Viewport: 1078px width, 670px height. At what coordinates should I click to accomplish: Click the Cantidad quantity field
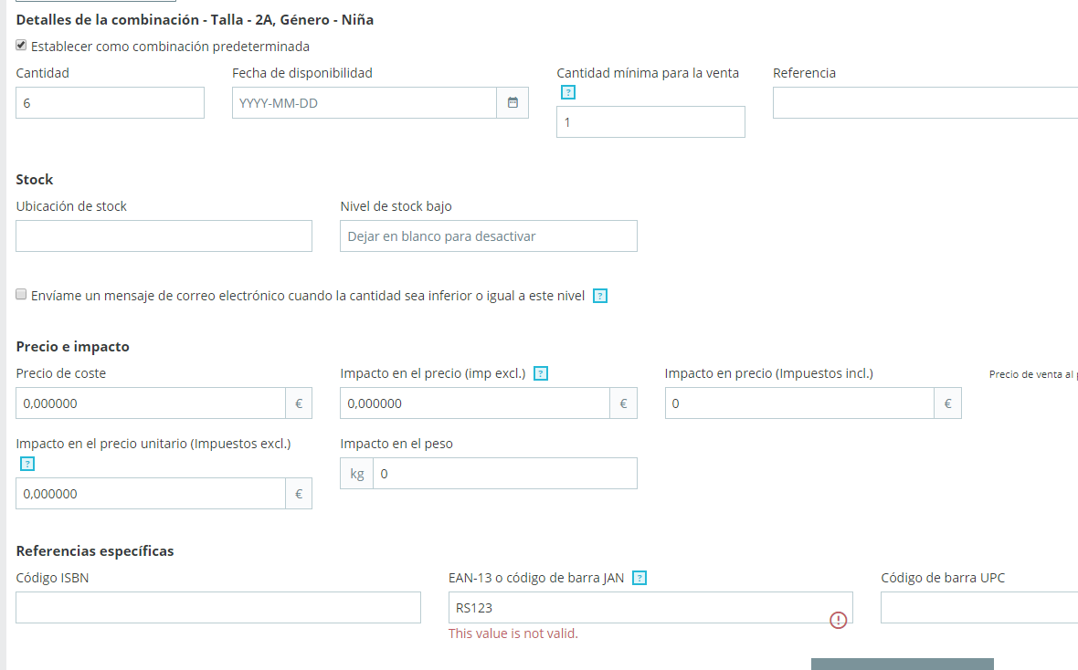pos(110,103)
